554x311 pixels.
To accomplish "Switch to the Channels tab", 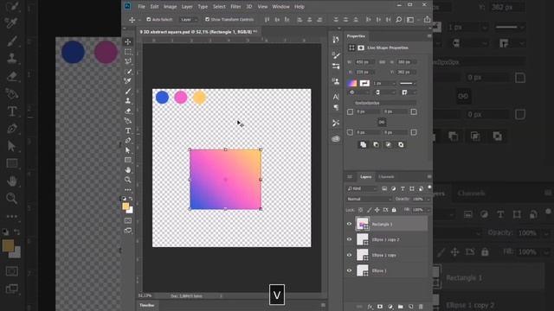I will [x=386, y=177].
